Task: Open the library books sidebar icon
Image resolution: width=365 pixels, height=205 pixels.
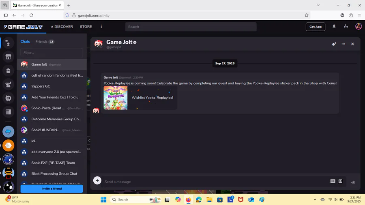Action: tap(8, 112)
